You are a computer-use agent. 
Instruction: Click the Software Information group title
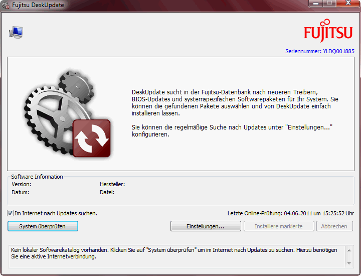[37, 177]
